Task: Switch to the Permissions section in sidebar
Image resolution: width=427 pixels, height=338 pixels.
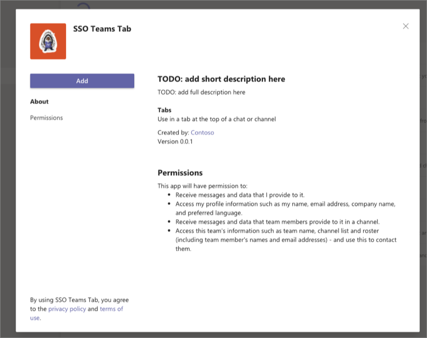Action: click(46, 118)
